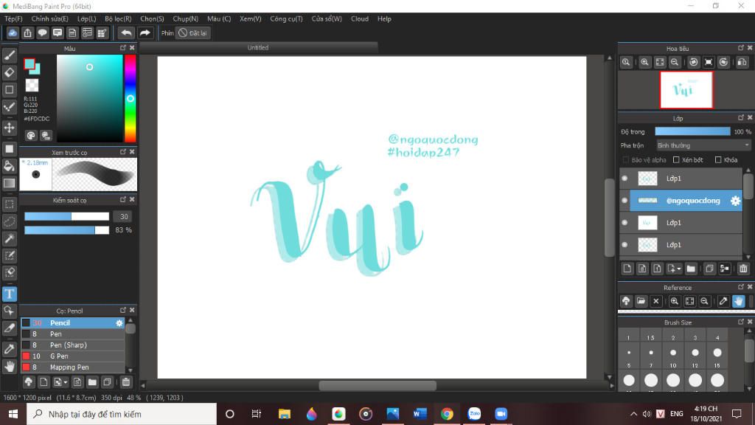Select the Bucket fill tool
755x425 pixels.
tap(9, 166)
